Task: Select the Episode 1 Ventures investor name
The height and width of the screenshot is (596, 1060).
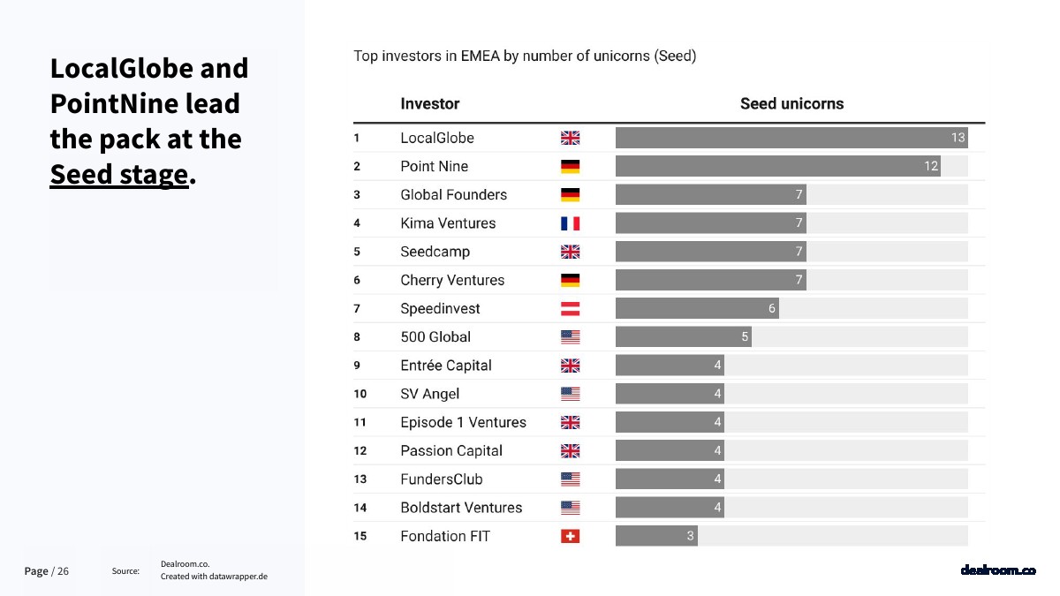Action: coord(463,422)
